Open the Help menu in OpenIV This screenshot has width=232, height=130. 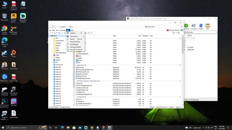[72, 30]
